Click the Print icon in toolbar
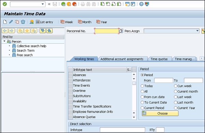The image size is (205, 133). (83, 4)
